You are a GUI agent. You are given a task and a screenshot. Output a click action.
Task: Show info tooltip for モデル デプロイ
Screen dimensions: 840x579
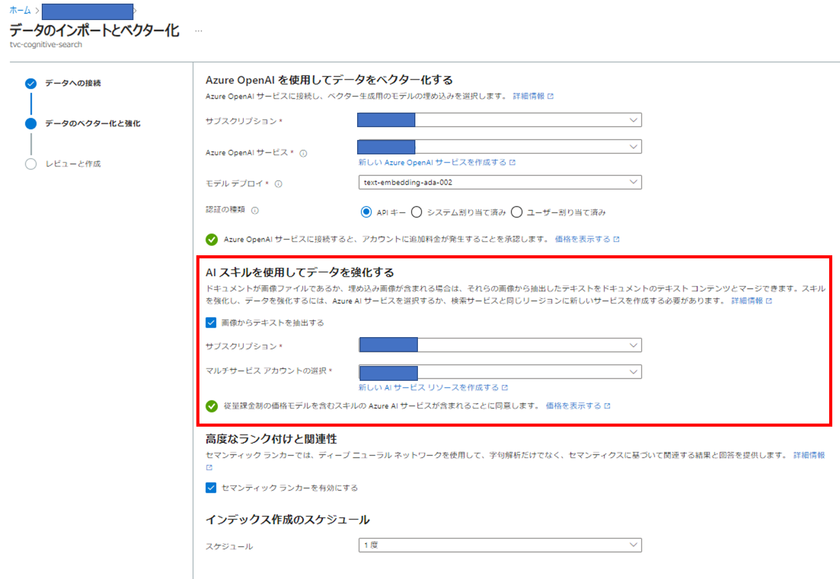point(278,184)
